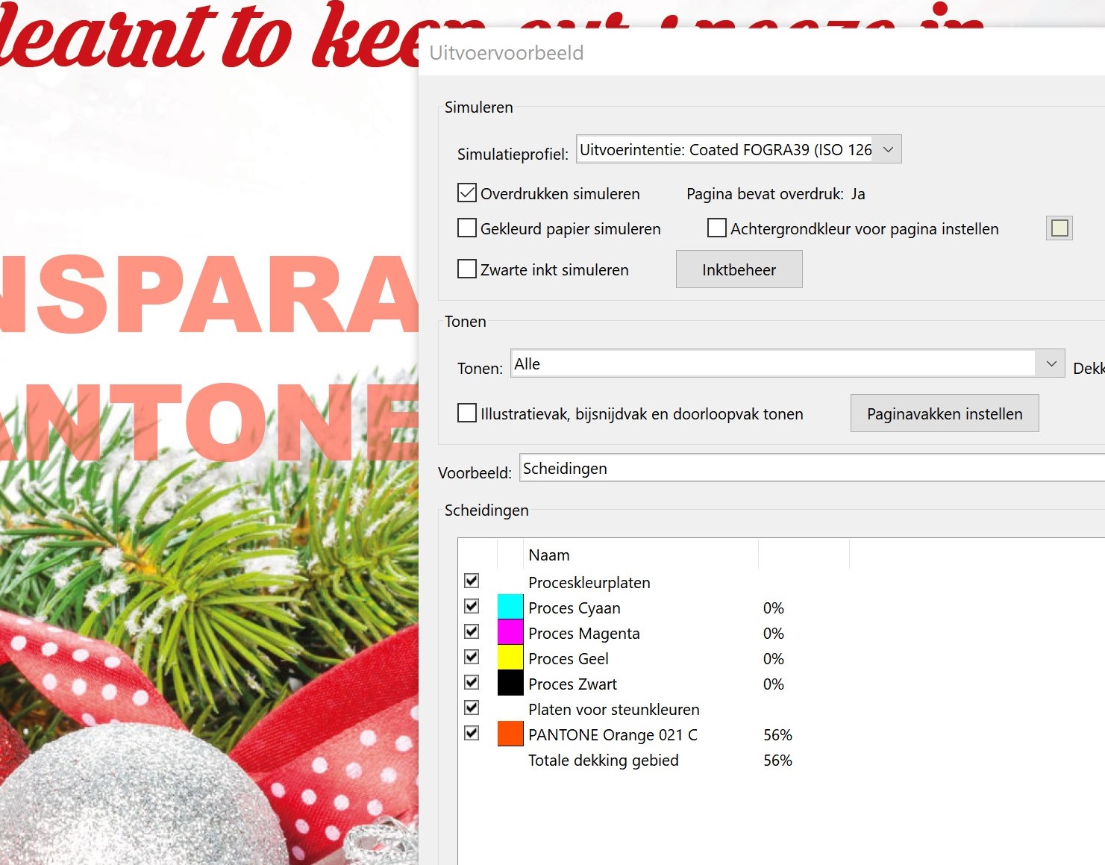Click the black Proces Zwart swatch
The image size is (1105, 865).
coord(510,683)
